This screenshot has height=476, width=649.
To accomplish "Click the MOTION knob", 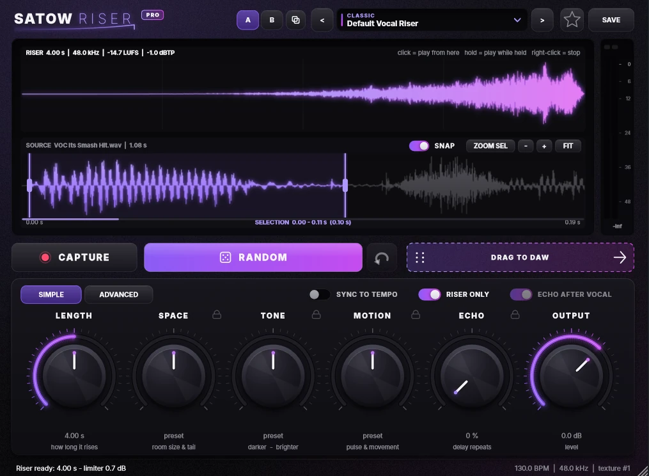I will pos(373,376).
